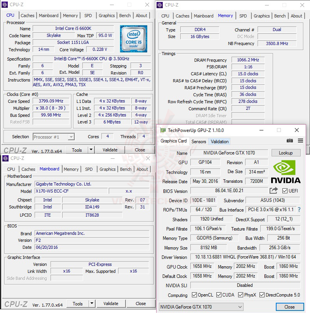
Task: Minimize the GPU-Z window
Action: tap(261, 130)
